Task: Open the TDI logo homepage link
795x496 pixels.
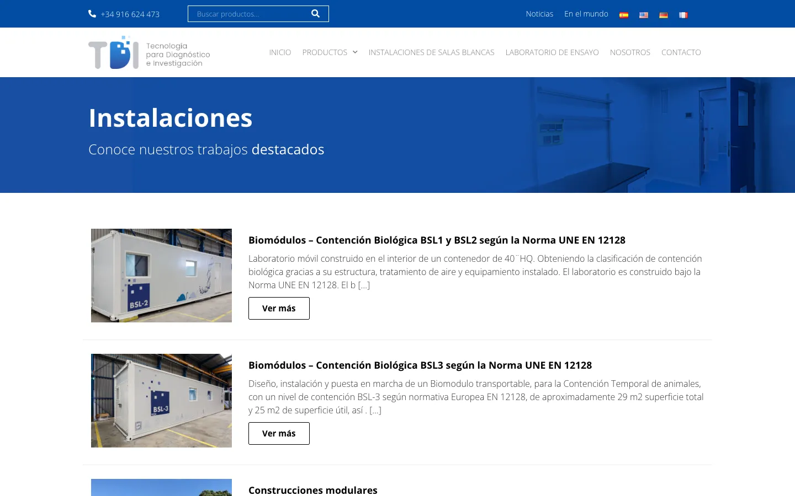Action: 149,52
